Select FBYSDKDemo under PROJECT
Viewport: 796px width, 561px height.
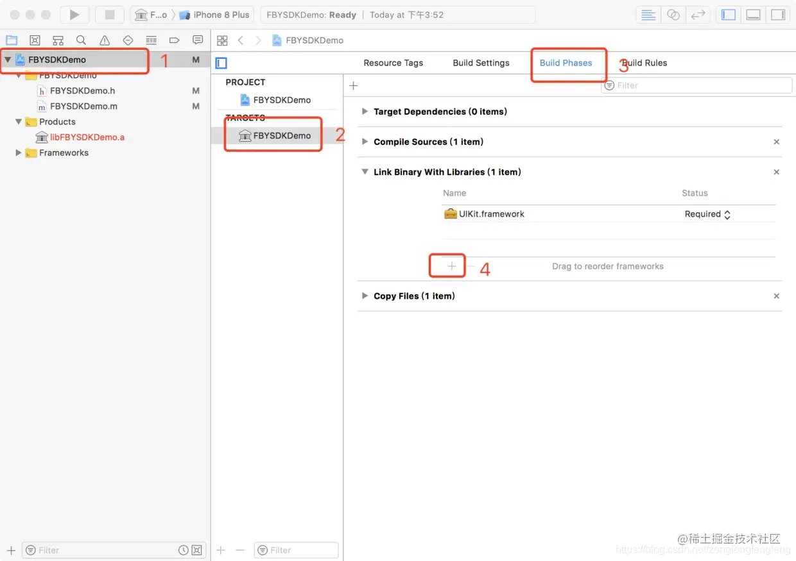(x=275, y=100)
